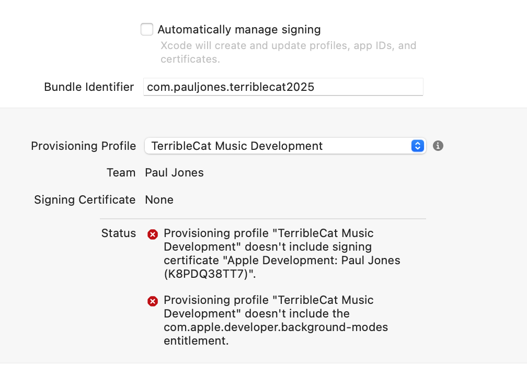Click the Status label

point(119,233)
